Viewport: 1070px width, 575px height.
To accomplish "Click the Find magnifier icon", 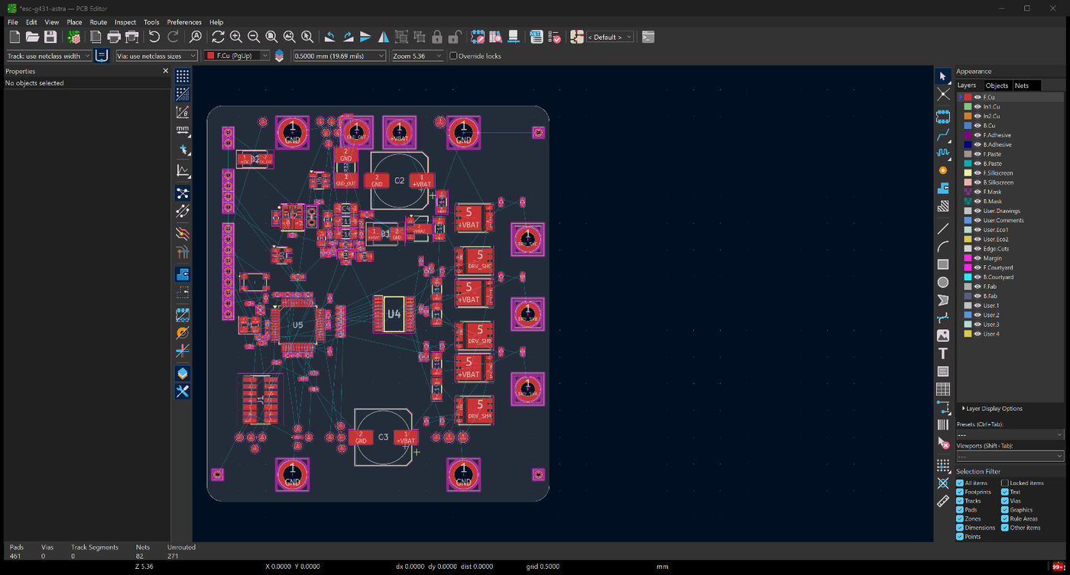I will 196,37.
